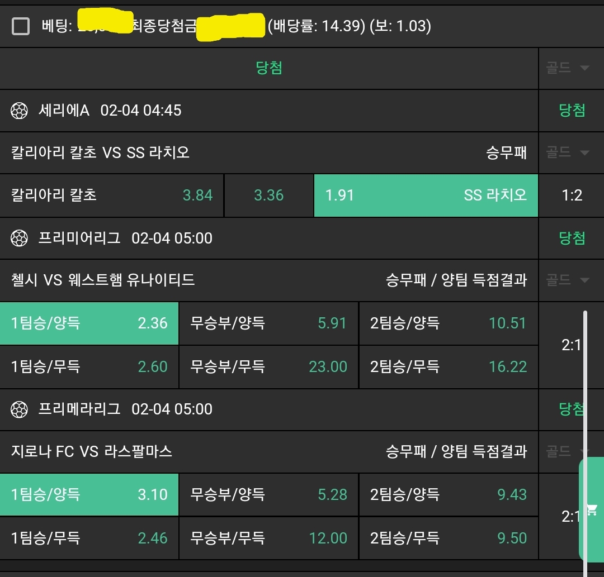Viewport: 604px width, 577px height.
Task: Open the 골드 dropdown in the top 당첨 row
Action: tap(568, 68)
